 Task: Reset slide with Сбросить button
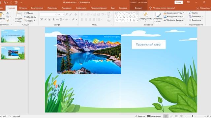click(x=30, y=17)
